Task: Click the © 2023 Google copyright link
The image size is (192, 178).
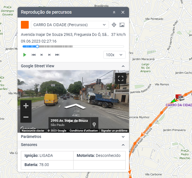Action: click(57, 130)
